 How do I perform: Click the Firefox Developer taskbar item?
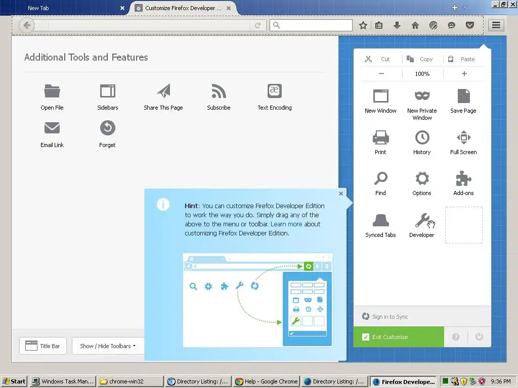[x=403, y=381]
